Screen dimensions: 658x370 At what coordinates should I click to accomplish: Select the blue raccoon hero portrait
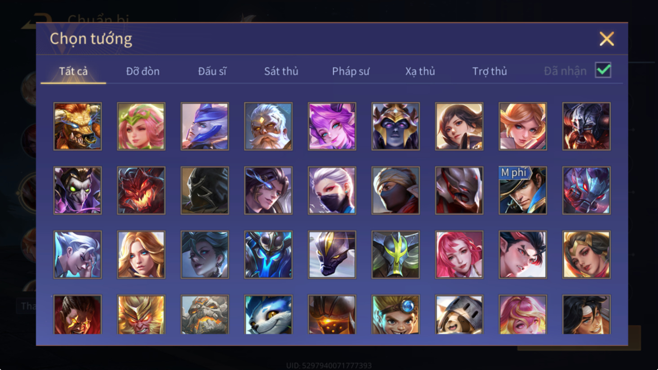click(268, 314)
